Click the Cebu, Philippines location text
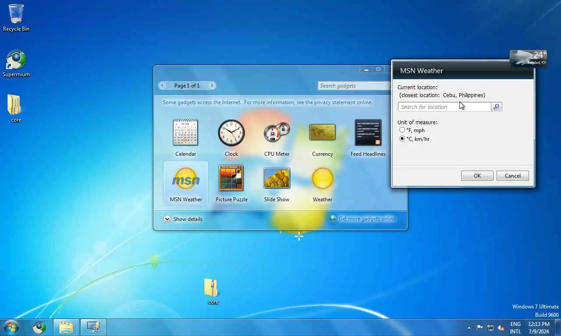The width and height of the screenshot is (561, 336). [464, 95]
